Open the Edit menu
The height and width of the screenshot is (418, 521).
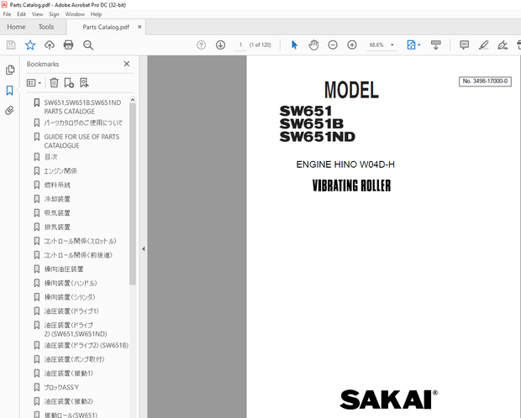pyautogui.click(x=21, y=14)
